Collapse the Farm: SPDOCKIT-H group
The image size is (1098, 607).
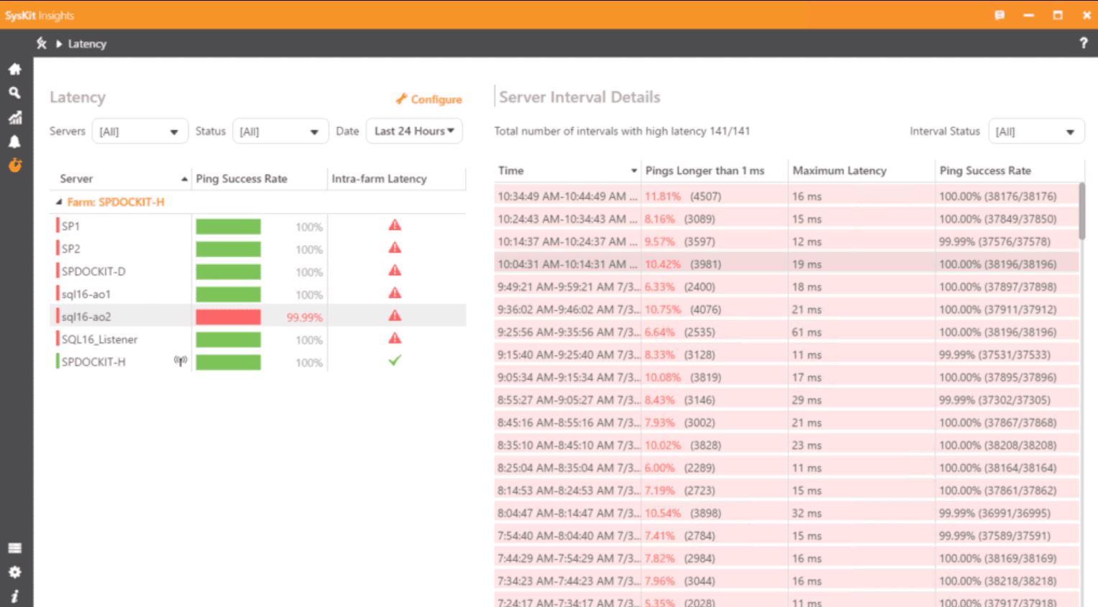[x=59, y=203]
